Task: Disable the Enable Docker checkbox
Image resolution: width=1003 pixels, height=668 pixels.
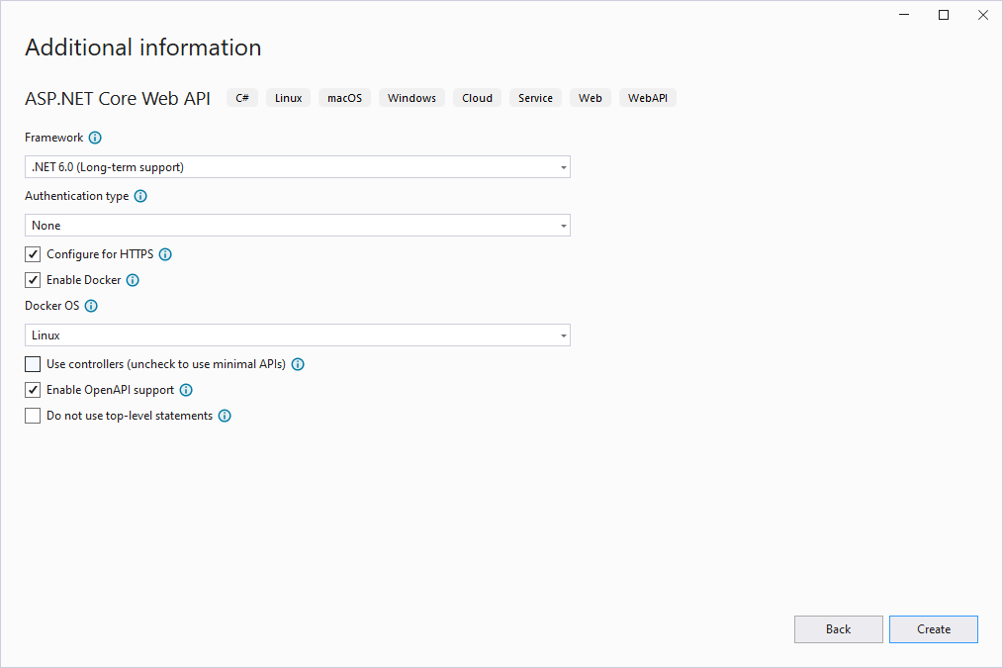Action: 34,280
